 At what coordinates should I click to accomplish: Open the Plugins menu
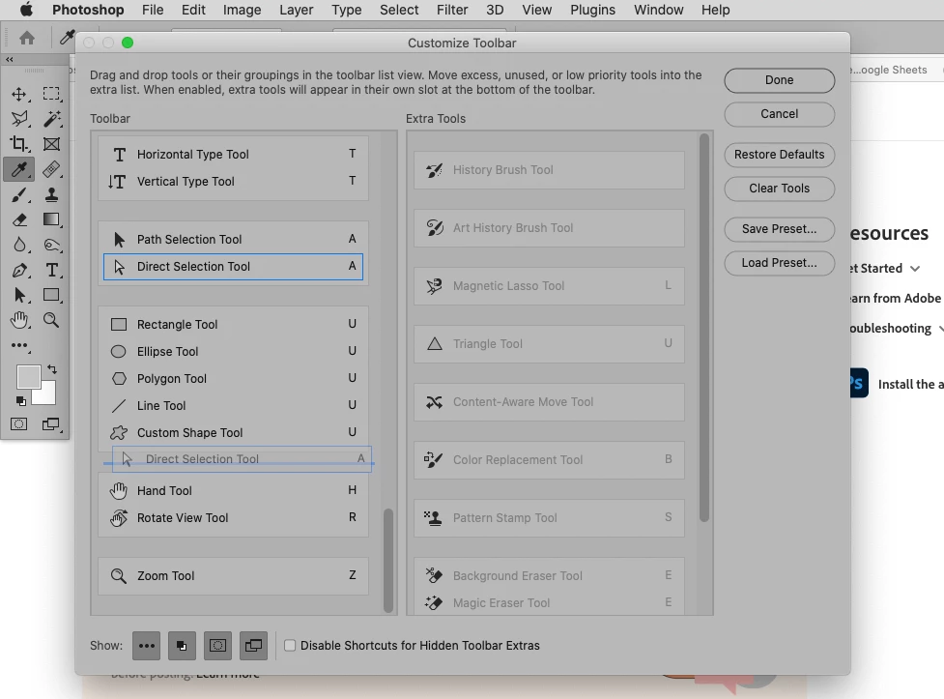[592, 10]
